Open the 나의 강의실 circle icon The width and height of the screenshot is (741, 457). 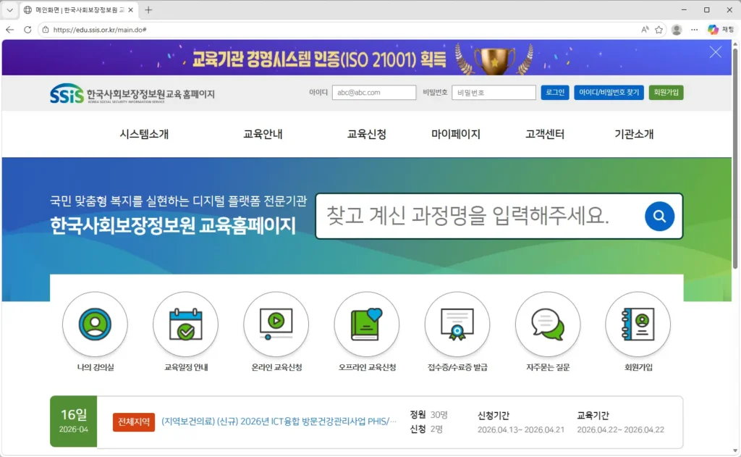95,324
